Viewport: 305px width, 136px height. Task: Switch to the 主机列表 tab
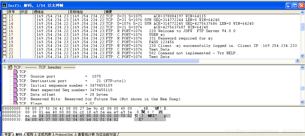click(45, 134)
